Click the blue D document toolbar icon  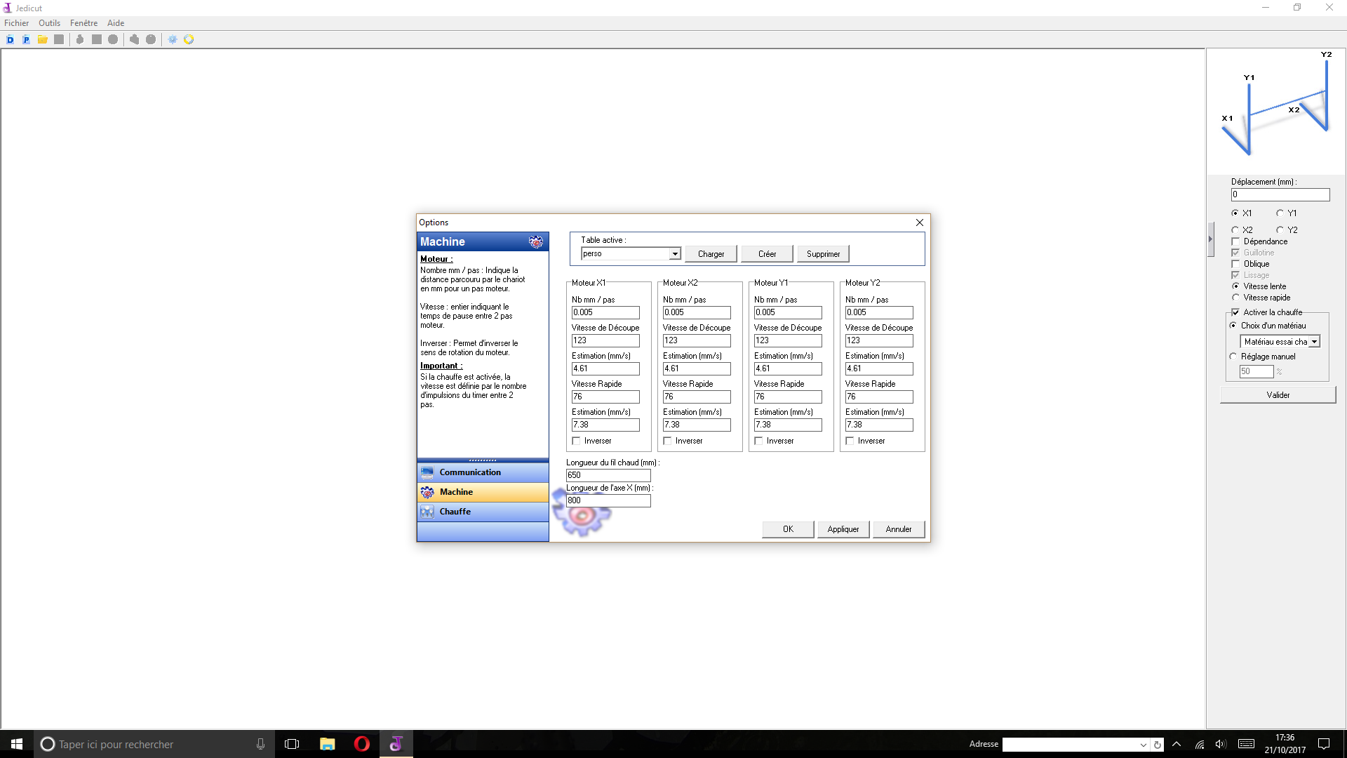[10, 40]
